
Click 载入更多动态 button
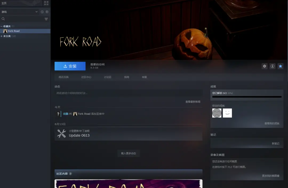point(129,153)
